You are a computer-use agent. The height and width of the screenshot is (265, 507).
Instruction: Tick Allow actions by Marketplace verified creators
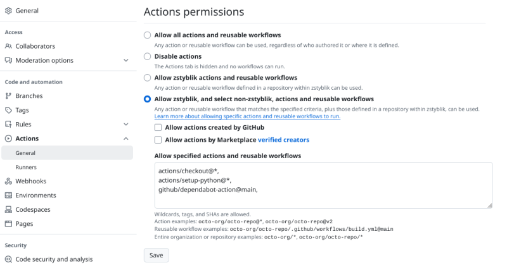(x=158, y=140)
